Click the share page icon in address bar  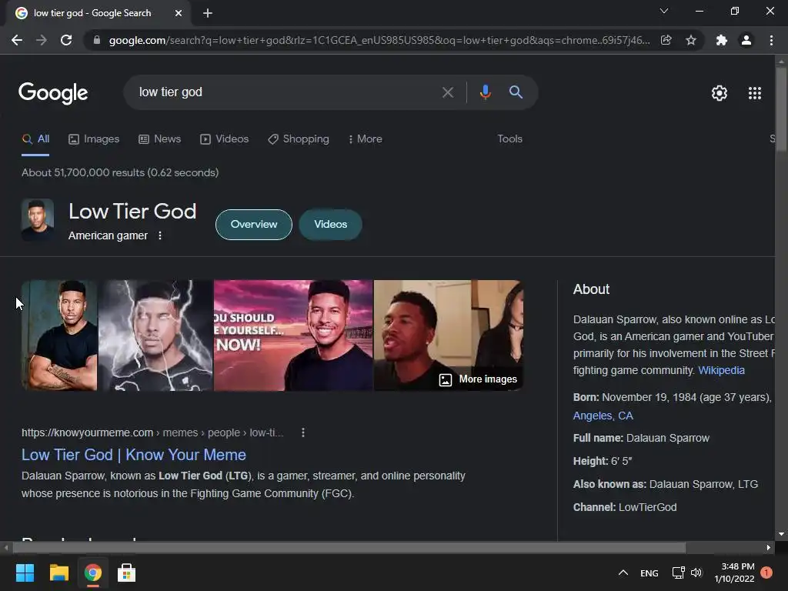click(x=666, y=40)
